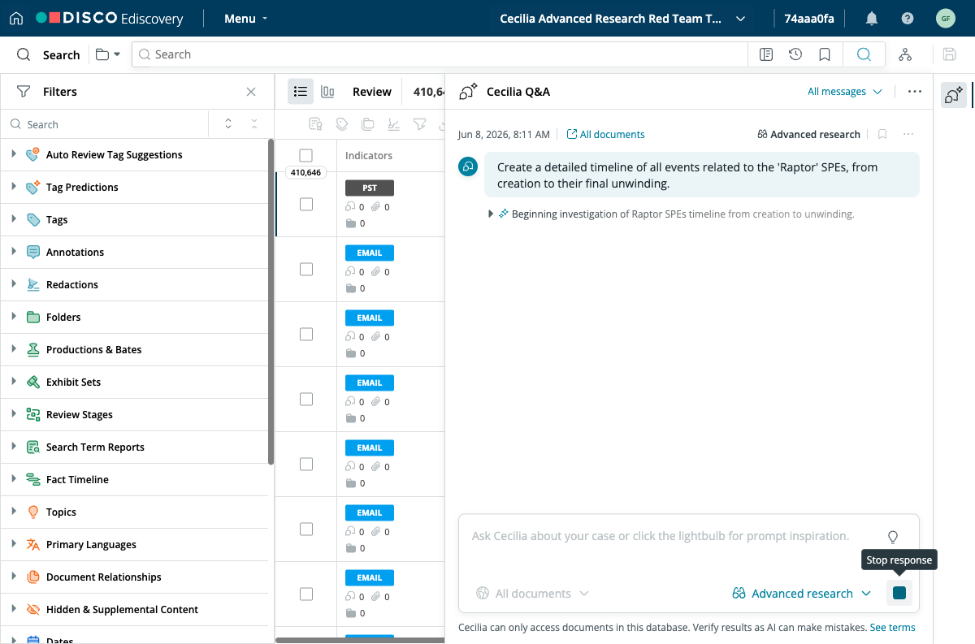Click the mass tag icon in grid toolbar
975x644 pixels.
(342, 124)
